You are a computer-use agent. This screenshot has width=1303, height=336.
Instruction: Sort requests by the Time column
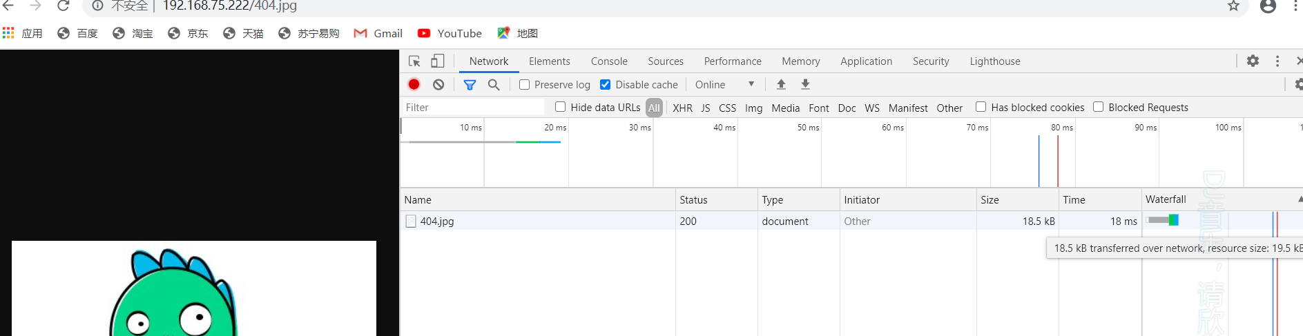[x=1099, y=199]
